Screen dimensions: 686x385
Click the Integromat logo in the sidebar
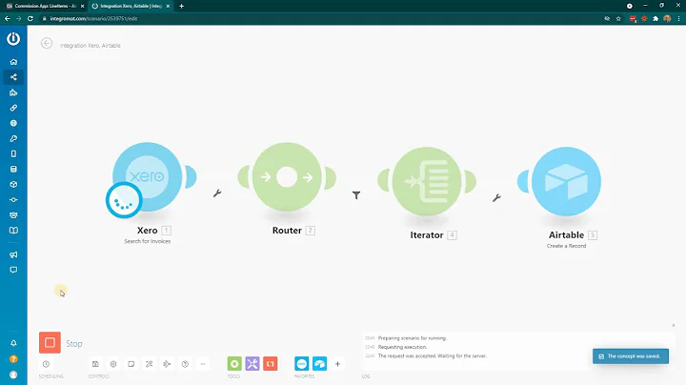[13, 39]
